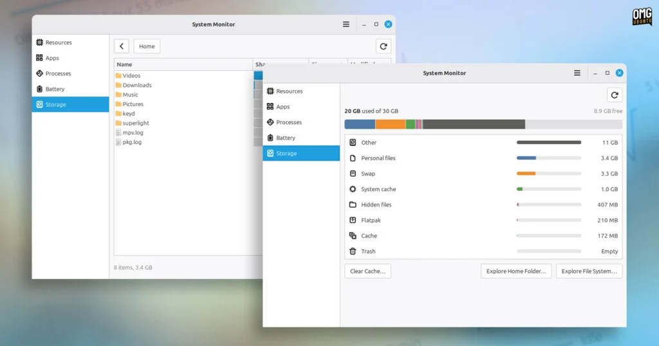Click Processes icon in back window sidebar
Viewport: 659px width, 346px height.
[x=39, y=73]
